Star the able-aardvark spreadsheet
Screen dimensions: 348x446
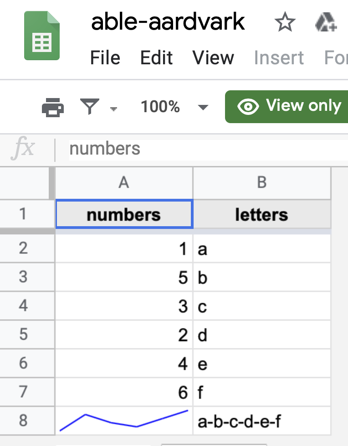(285, 22)
